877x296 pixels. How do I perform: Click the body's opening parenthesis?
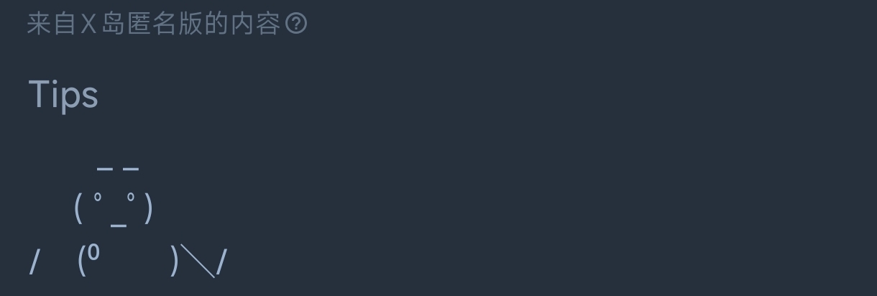[82, 261]
